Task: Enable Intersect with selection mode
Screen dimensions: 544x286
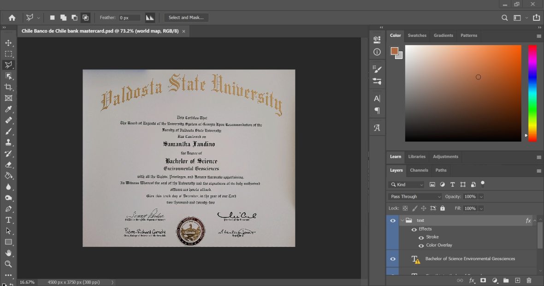Action: (85, 18)
